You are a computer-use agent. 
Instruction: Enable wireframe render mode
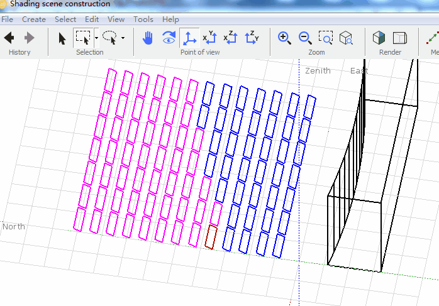[400, 38]
